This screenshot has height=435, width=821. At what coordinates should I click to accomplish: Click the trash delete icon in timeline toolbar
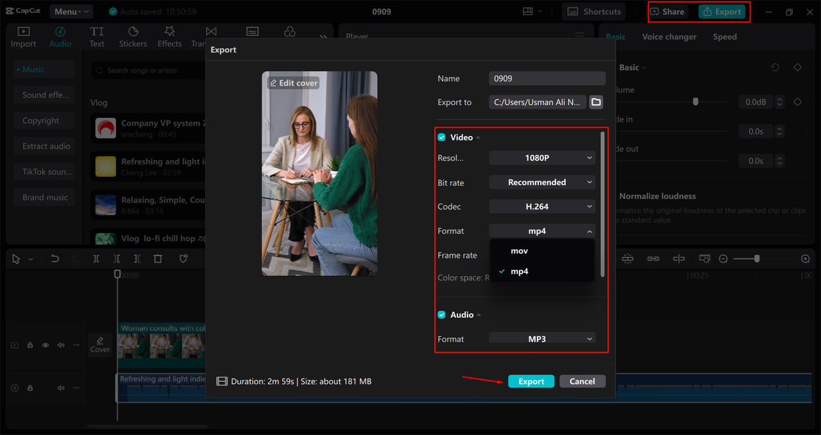158,259
